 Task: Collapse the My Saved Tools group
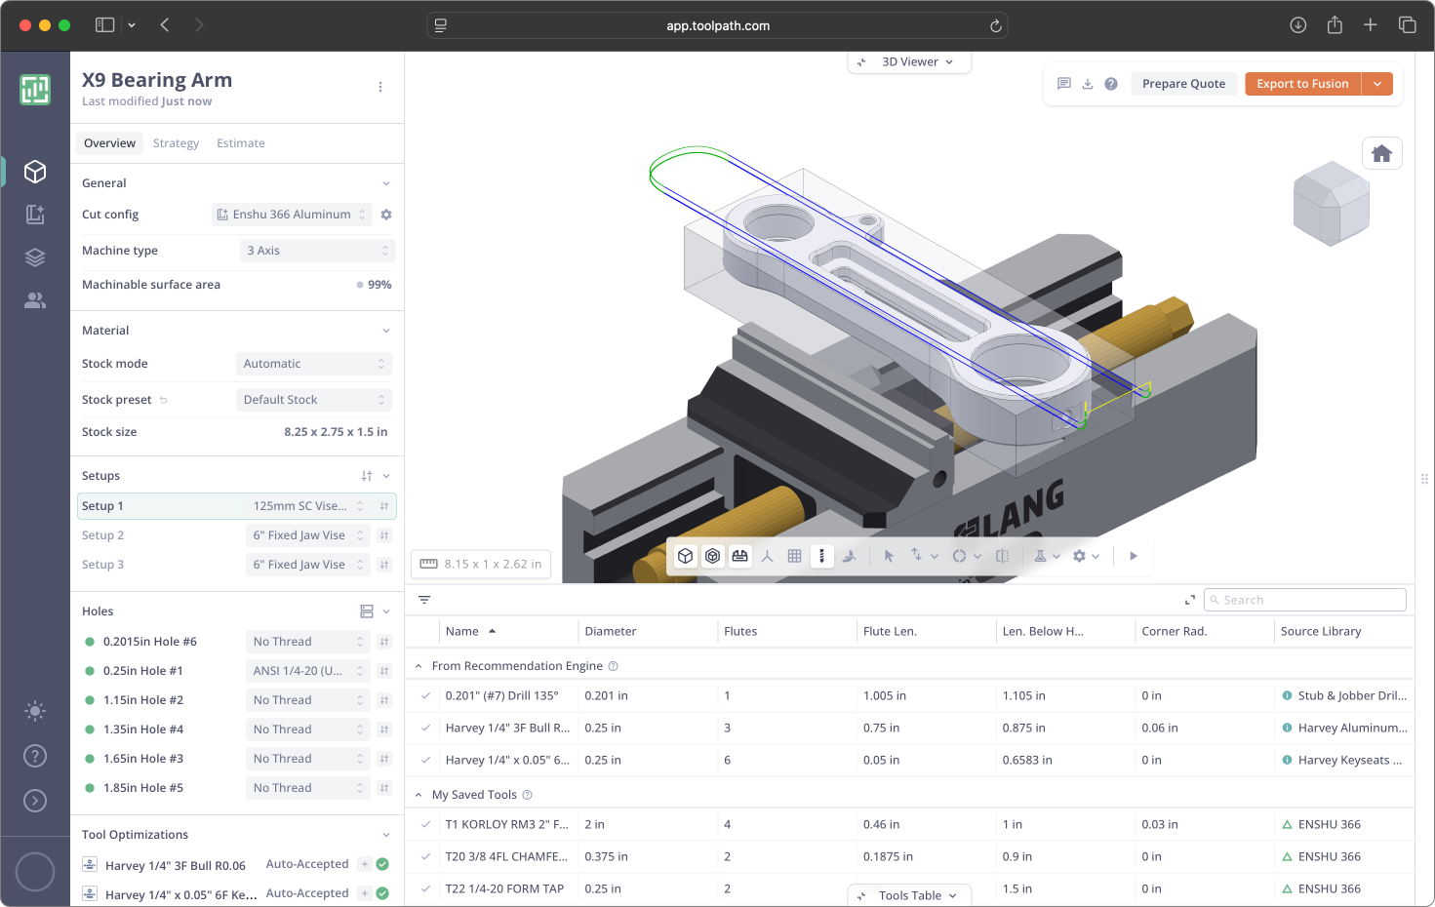click(x=419, y=795)
